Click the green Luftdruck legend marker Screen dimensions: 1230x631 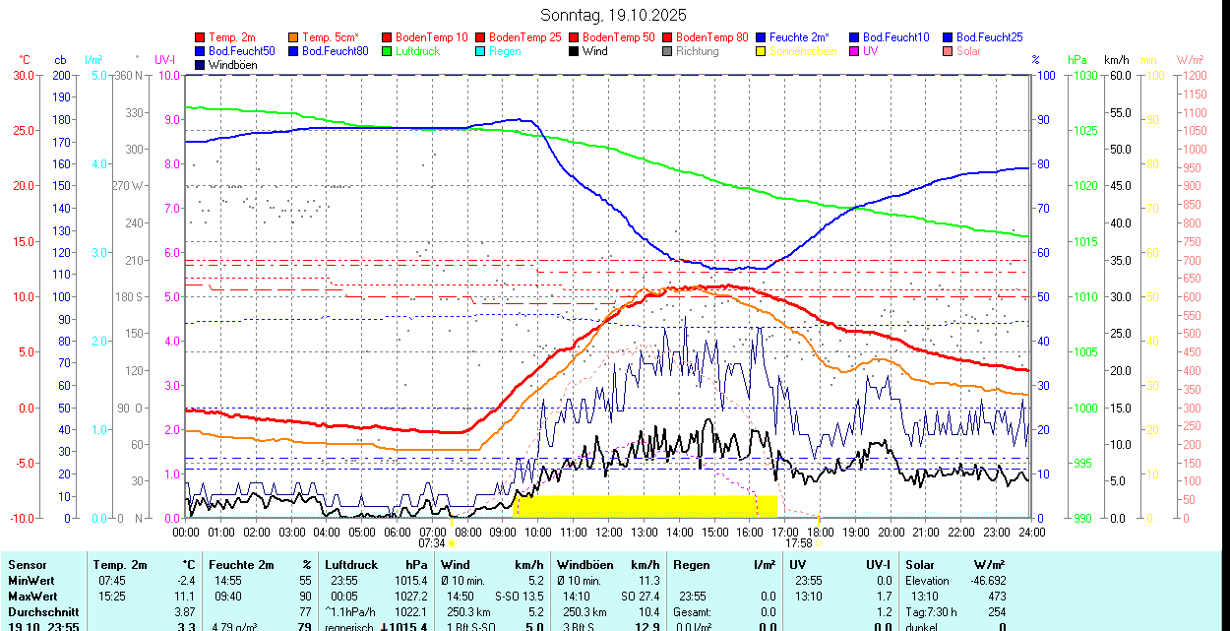[x=388, y=51]
